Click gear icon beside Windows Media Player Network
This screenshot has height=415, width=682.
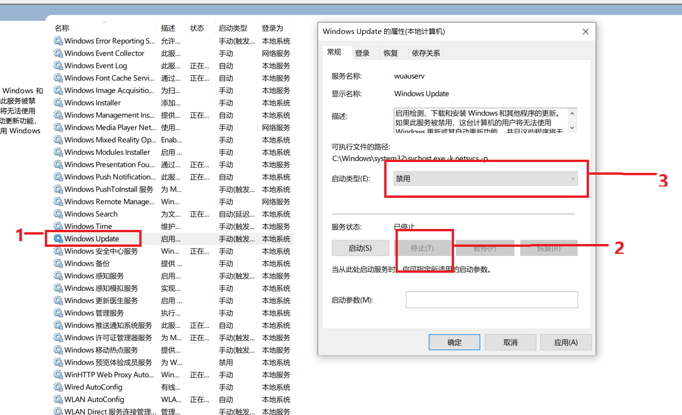tap(58, 127)
